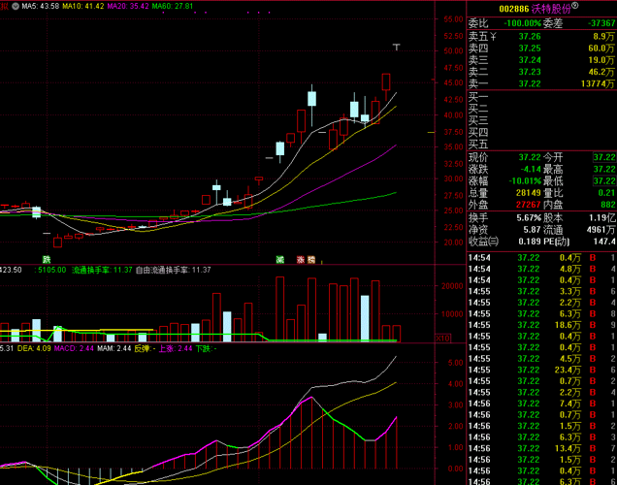The image size is (617, 485).
Task: Click the 卖一 row with 13774万 volume
Action: pyautogui.click(x=541, y=83)
